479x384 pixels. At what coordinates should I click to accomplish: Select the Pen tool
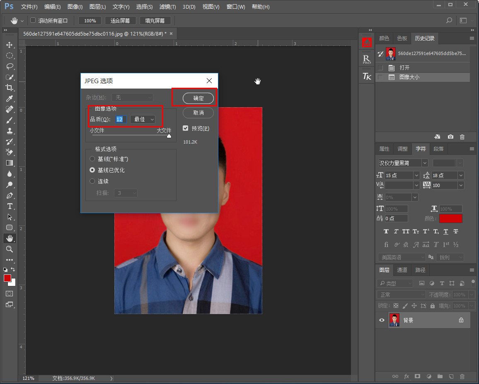[x=9, y=195]
